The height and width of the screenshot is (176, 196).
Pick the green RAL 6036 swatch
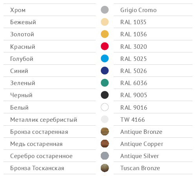pyautogui.click(x=105, y=83)
